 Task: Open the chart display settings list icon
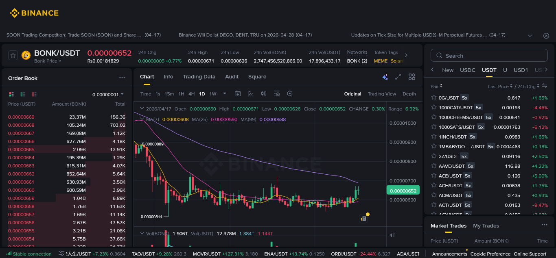[277, 93]
